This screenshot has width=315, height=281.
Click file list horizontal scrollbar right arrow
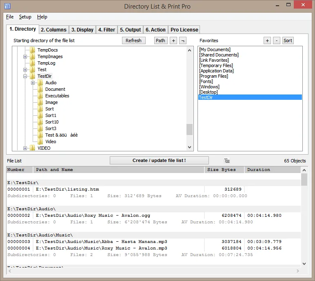[x=298, y=271]
